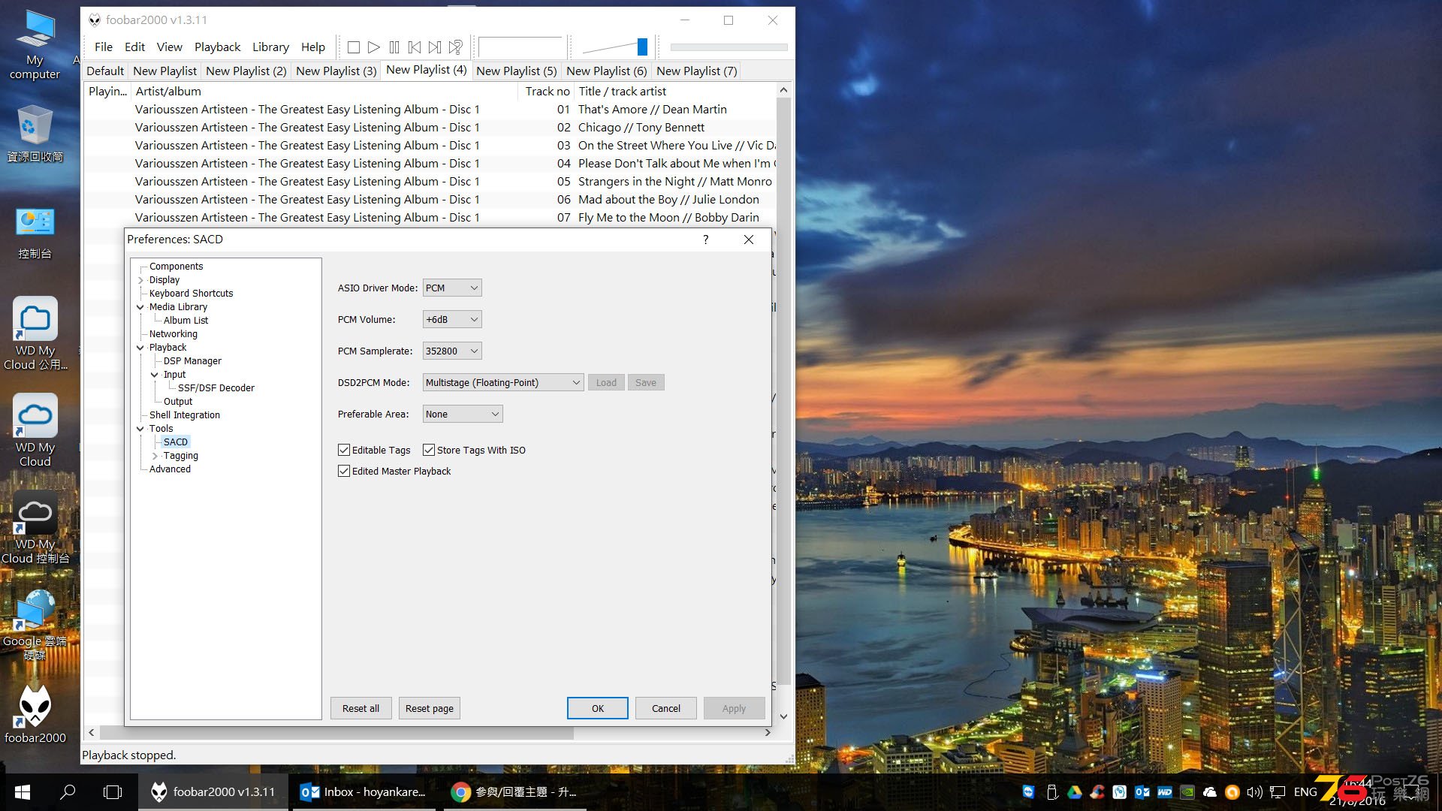The image size is (1442, 811).
Task: Click the recycle bin icon on desktop
Action: pyautogui.click(x=33, y=123)
